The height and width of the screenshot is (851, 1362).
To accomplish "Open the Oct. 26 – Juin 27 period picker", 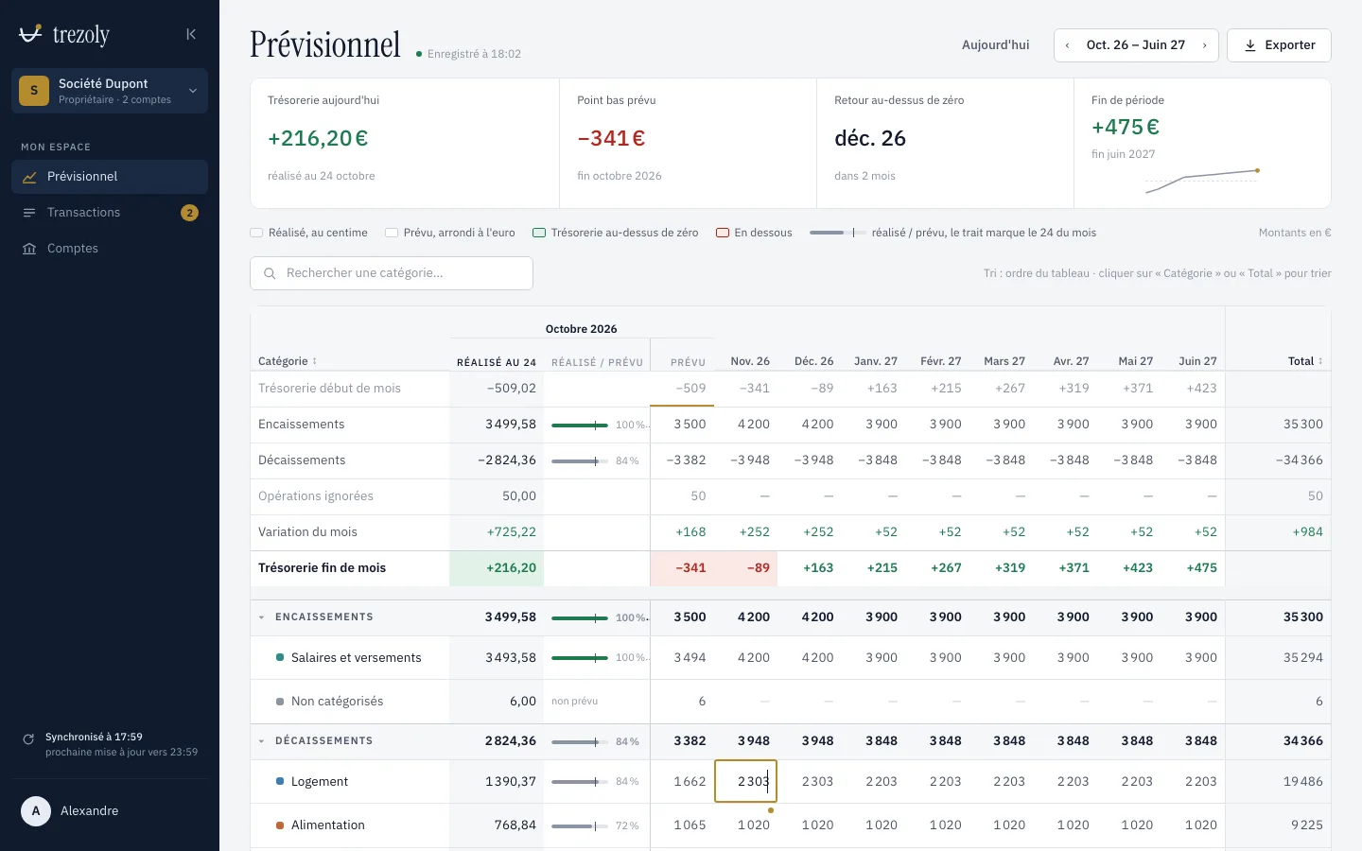I will [1136, 45].
